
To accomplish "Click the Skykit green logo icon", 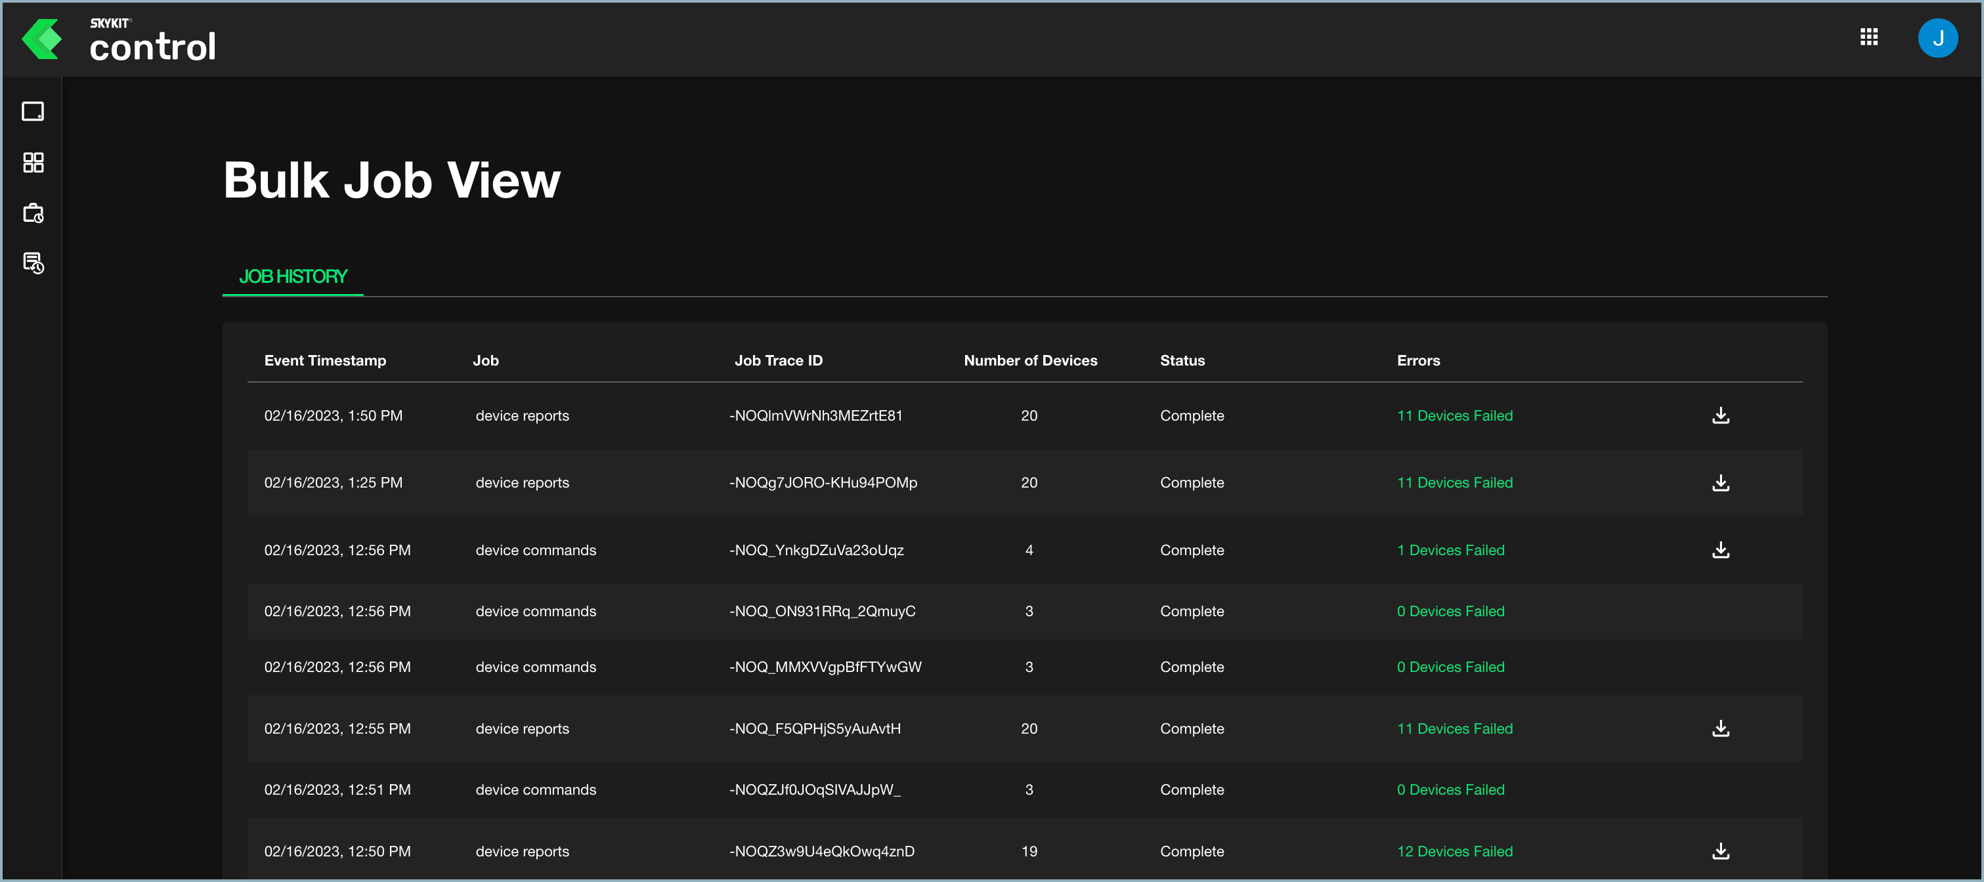I will click(41, 39).
